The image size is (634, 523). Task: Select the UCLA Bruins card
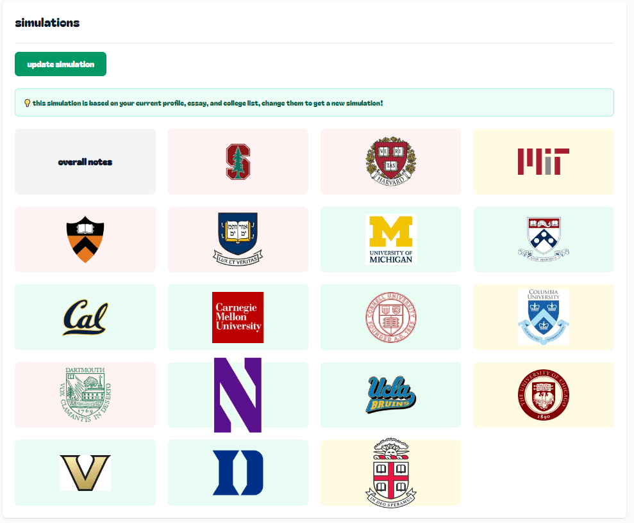point(390,395)
